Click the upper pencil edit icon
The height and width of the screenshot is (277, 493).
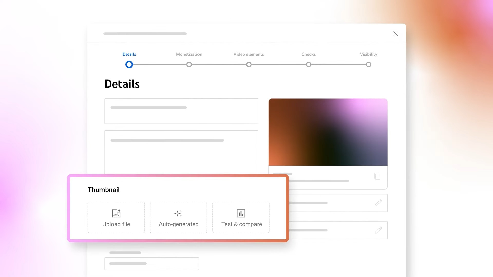pos(378,203)
